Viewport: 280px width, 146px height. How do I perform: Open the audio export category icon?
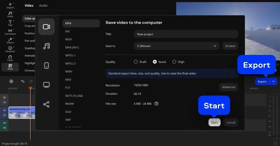coord(46,46)
